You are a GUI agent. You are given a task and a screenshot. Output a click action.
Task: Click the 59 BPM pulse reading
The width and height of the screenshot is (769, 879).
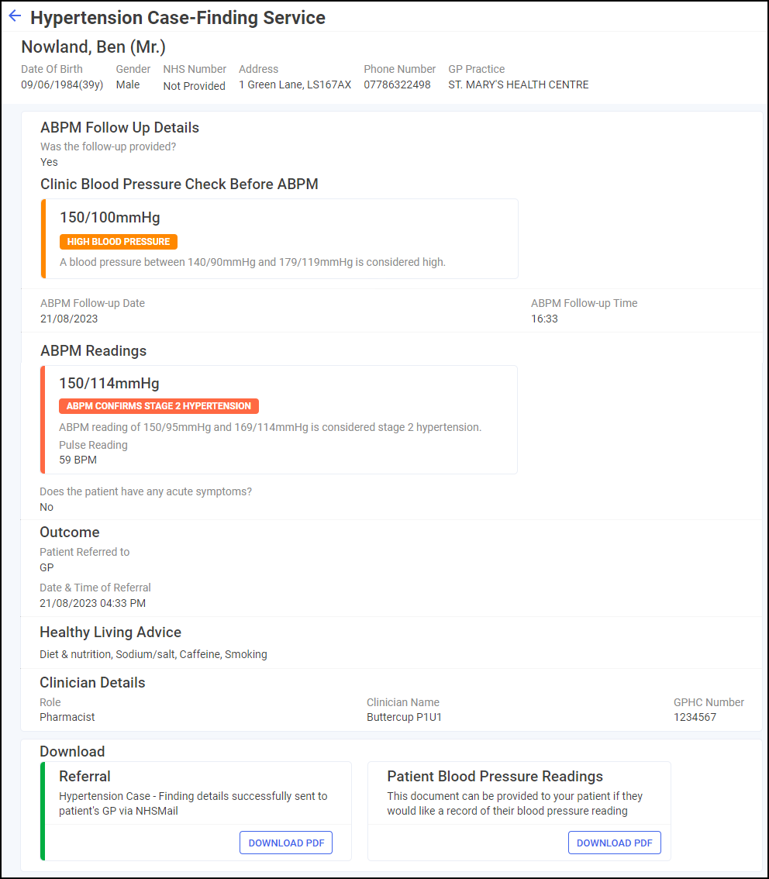[78, 460]
